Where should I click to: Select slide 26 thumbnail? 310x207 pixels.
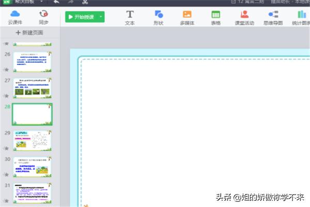point(33,62)
